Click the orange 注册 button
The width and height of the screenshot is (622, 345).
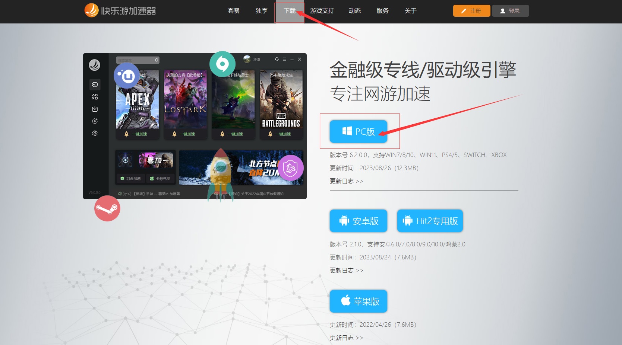coord(471,11)
